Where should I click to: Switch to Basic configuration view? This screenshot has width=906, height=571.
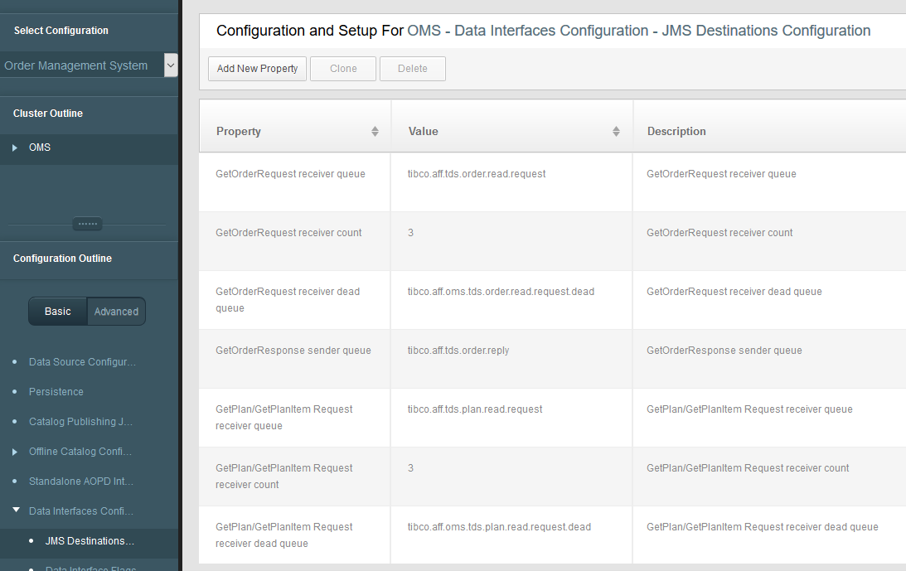[x=58, y=312]
